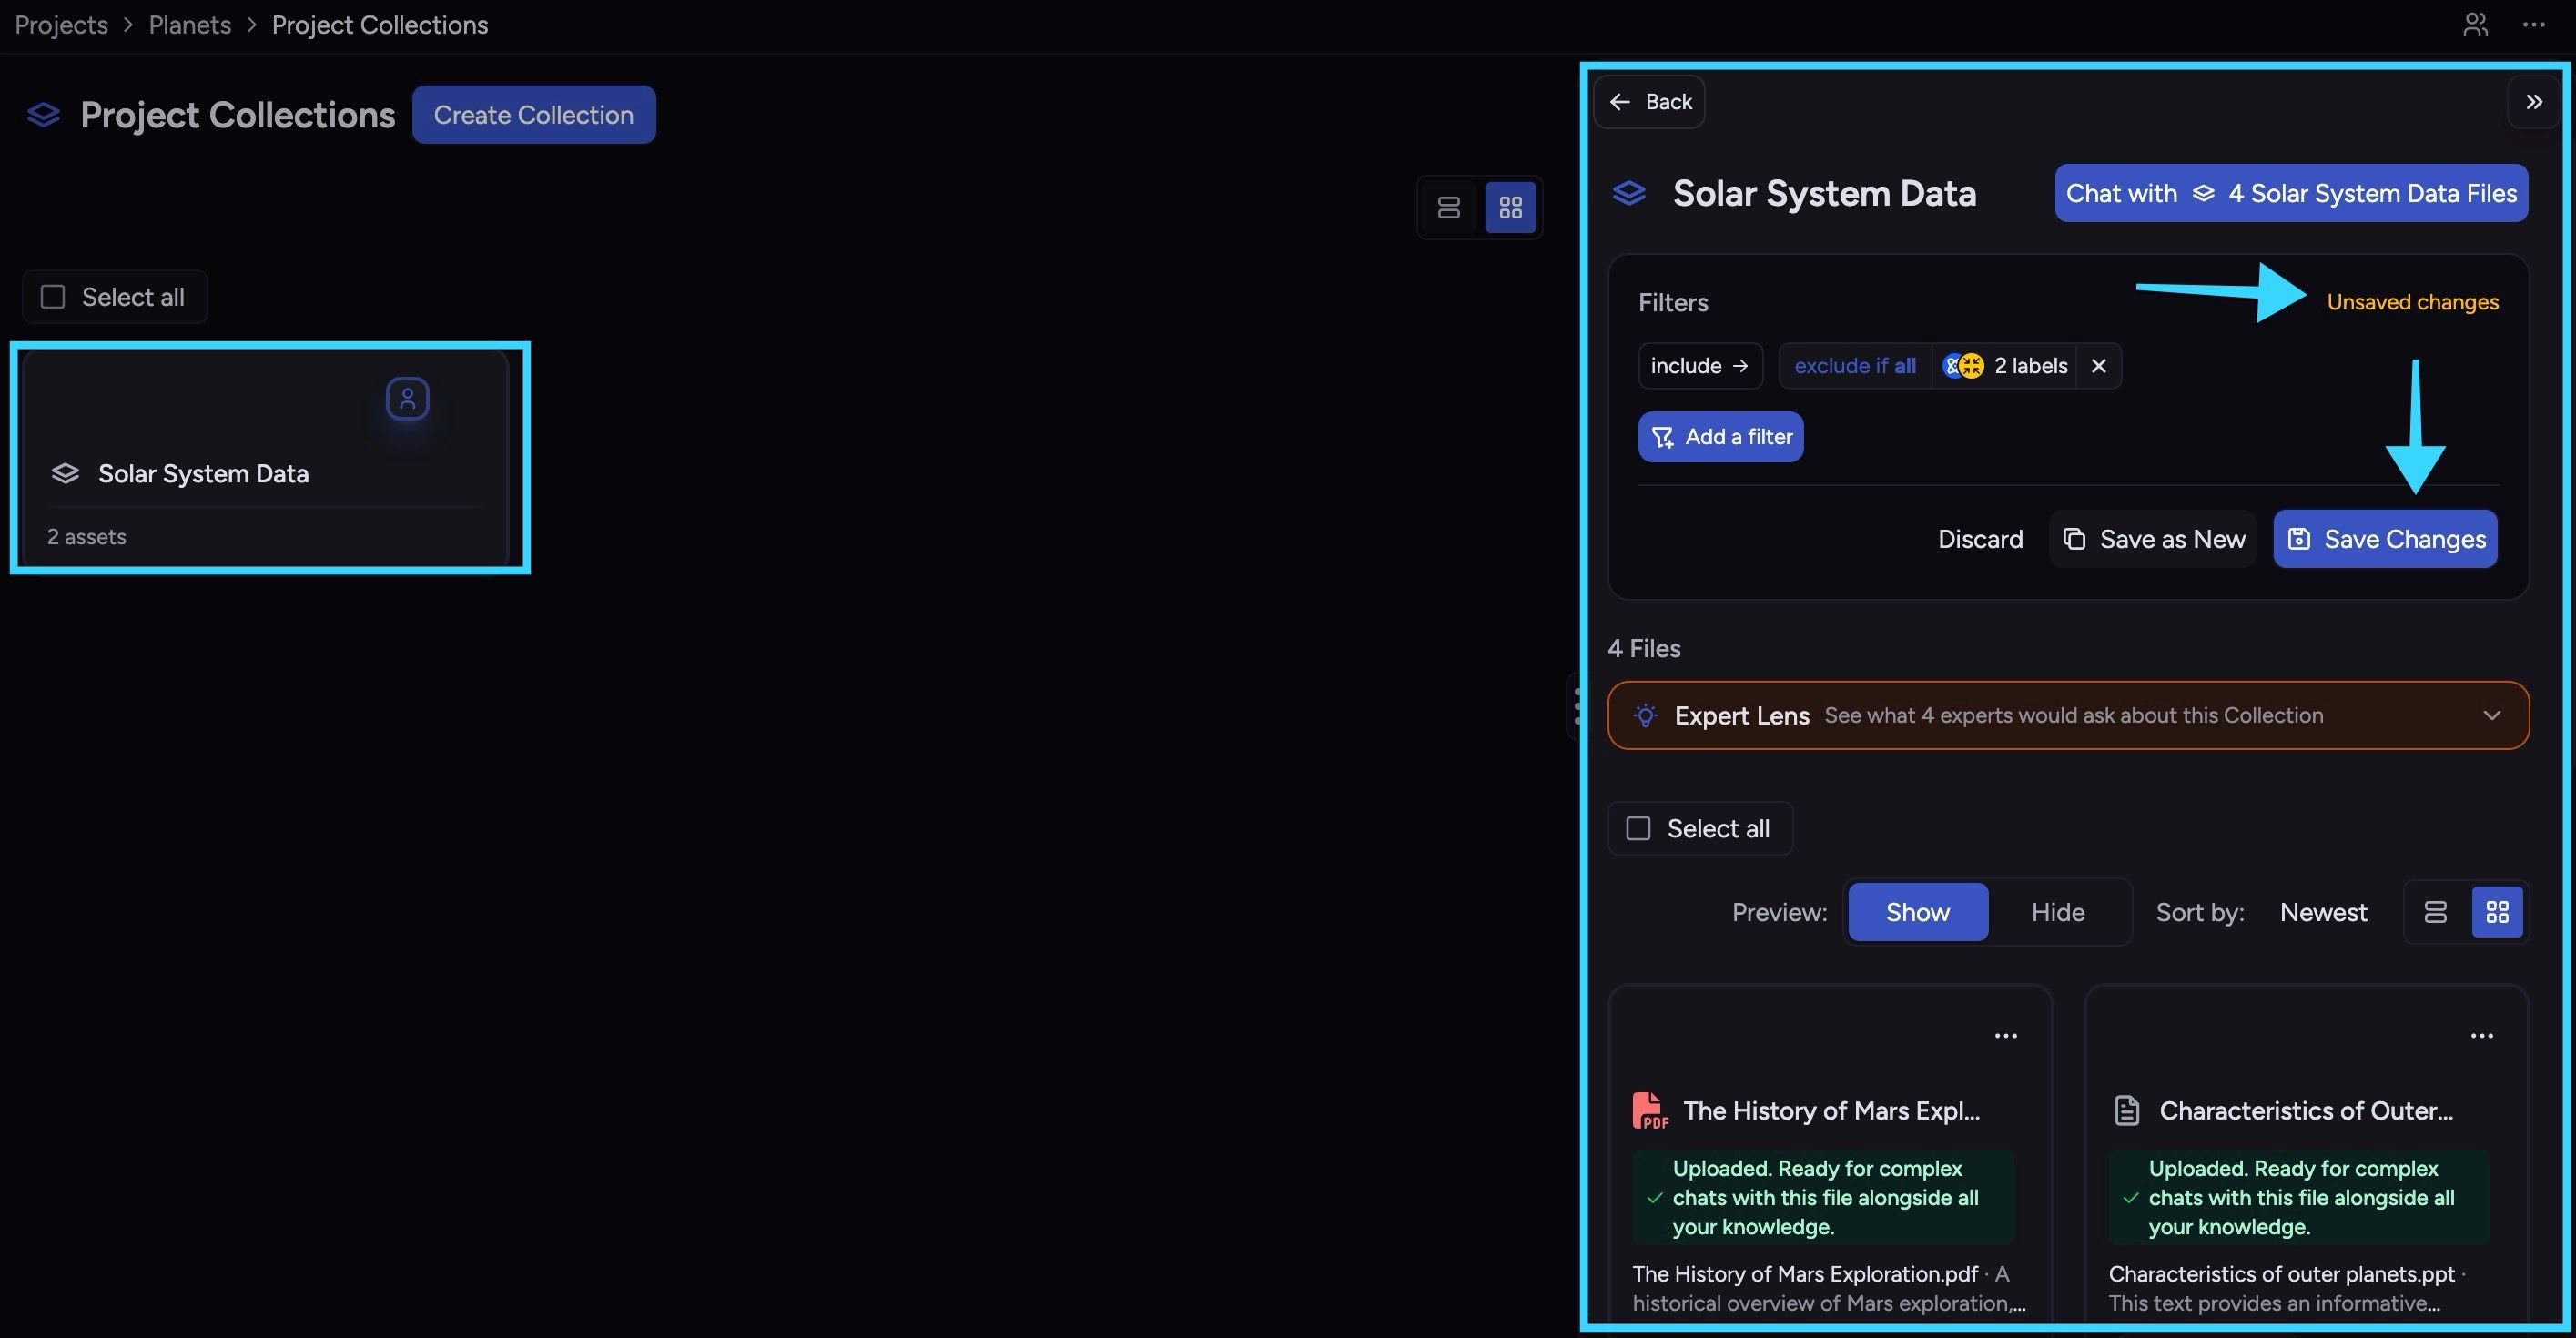Set Preview to Hide

[x=2058, y=912]
